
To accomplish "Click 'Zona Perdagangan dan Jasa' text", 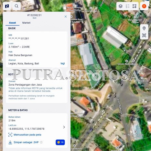I will point(25,85).
